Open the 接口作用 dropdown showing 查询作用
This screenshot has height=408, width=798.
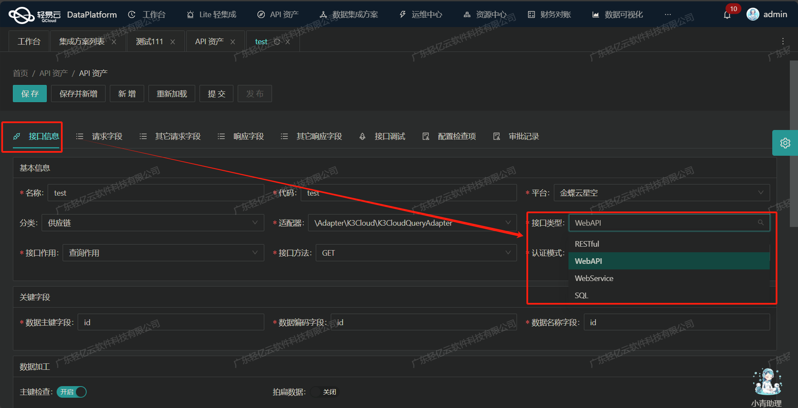(x=163, y=253)
